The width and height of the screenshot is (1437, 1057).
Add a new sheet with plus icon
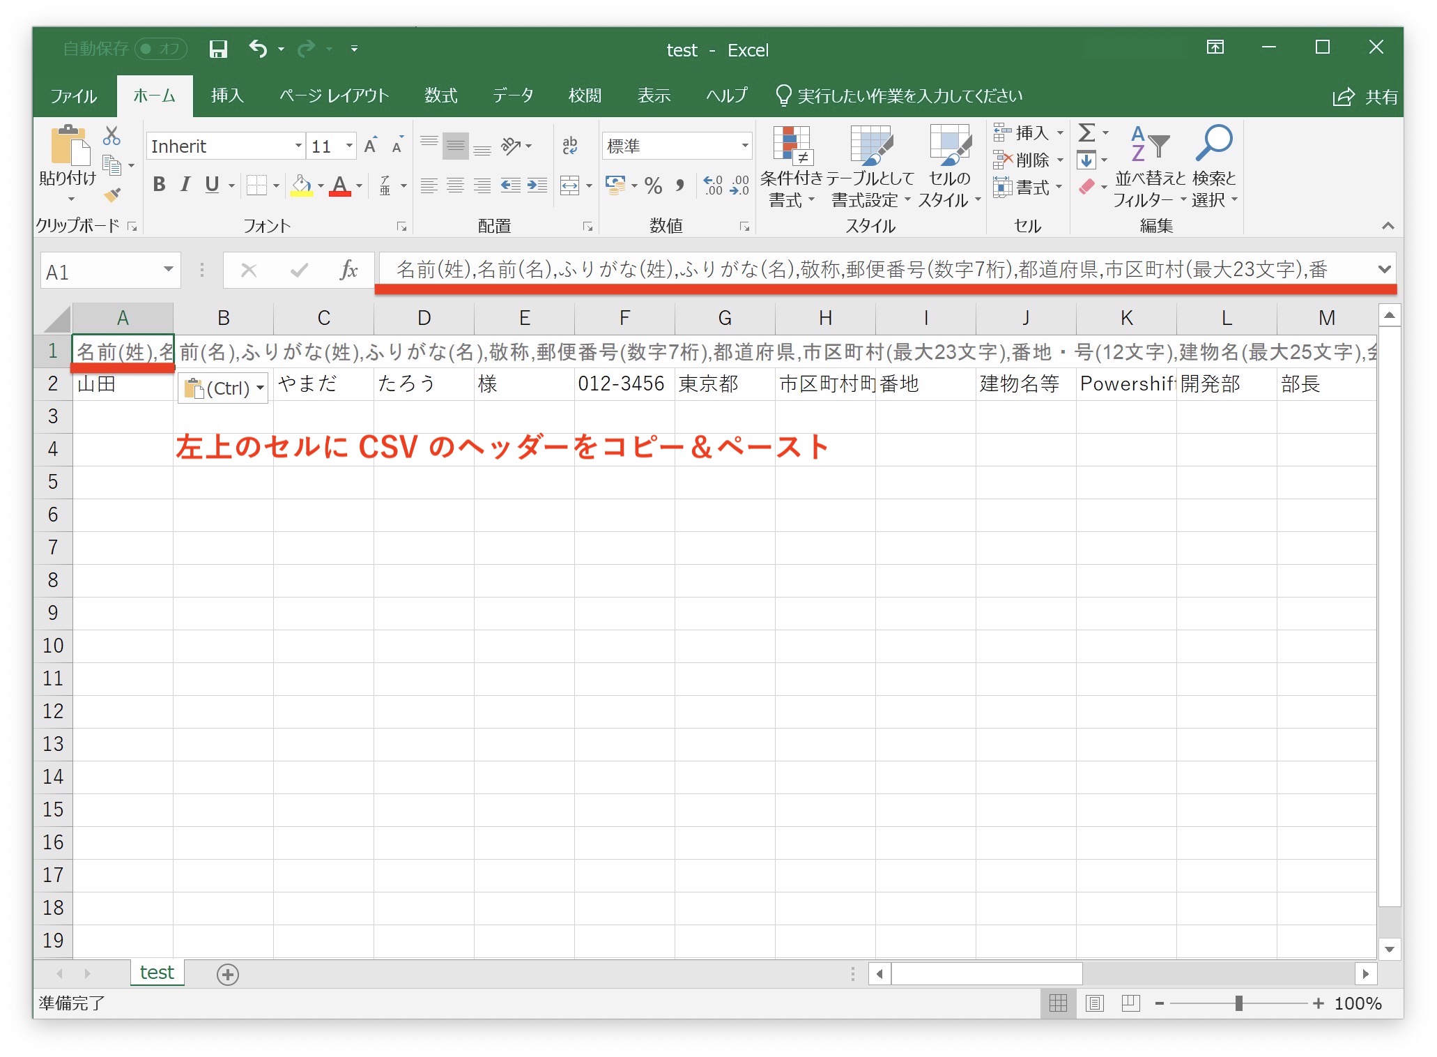tap(228, 974)
